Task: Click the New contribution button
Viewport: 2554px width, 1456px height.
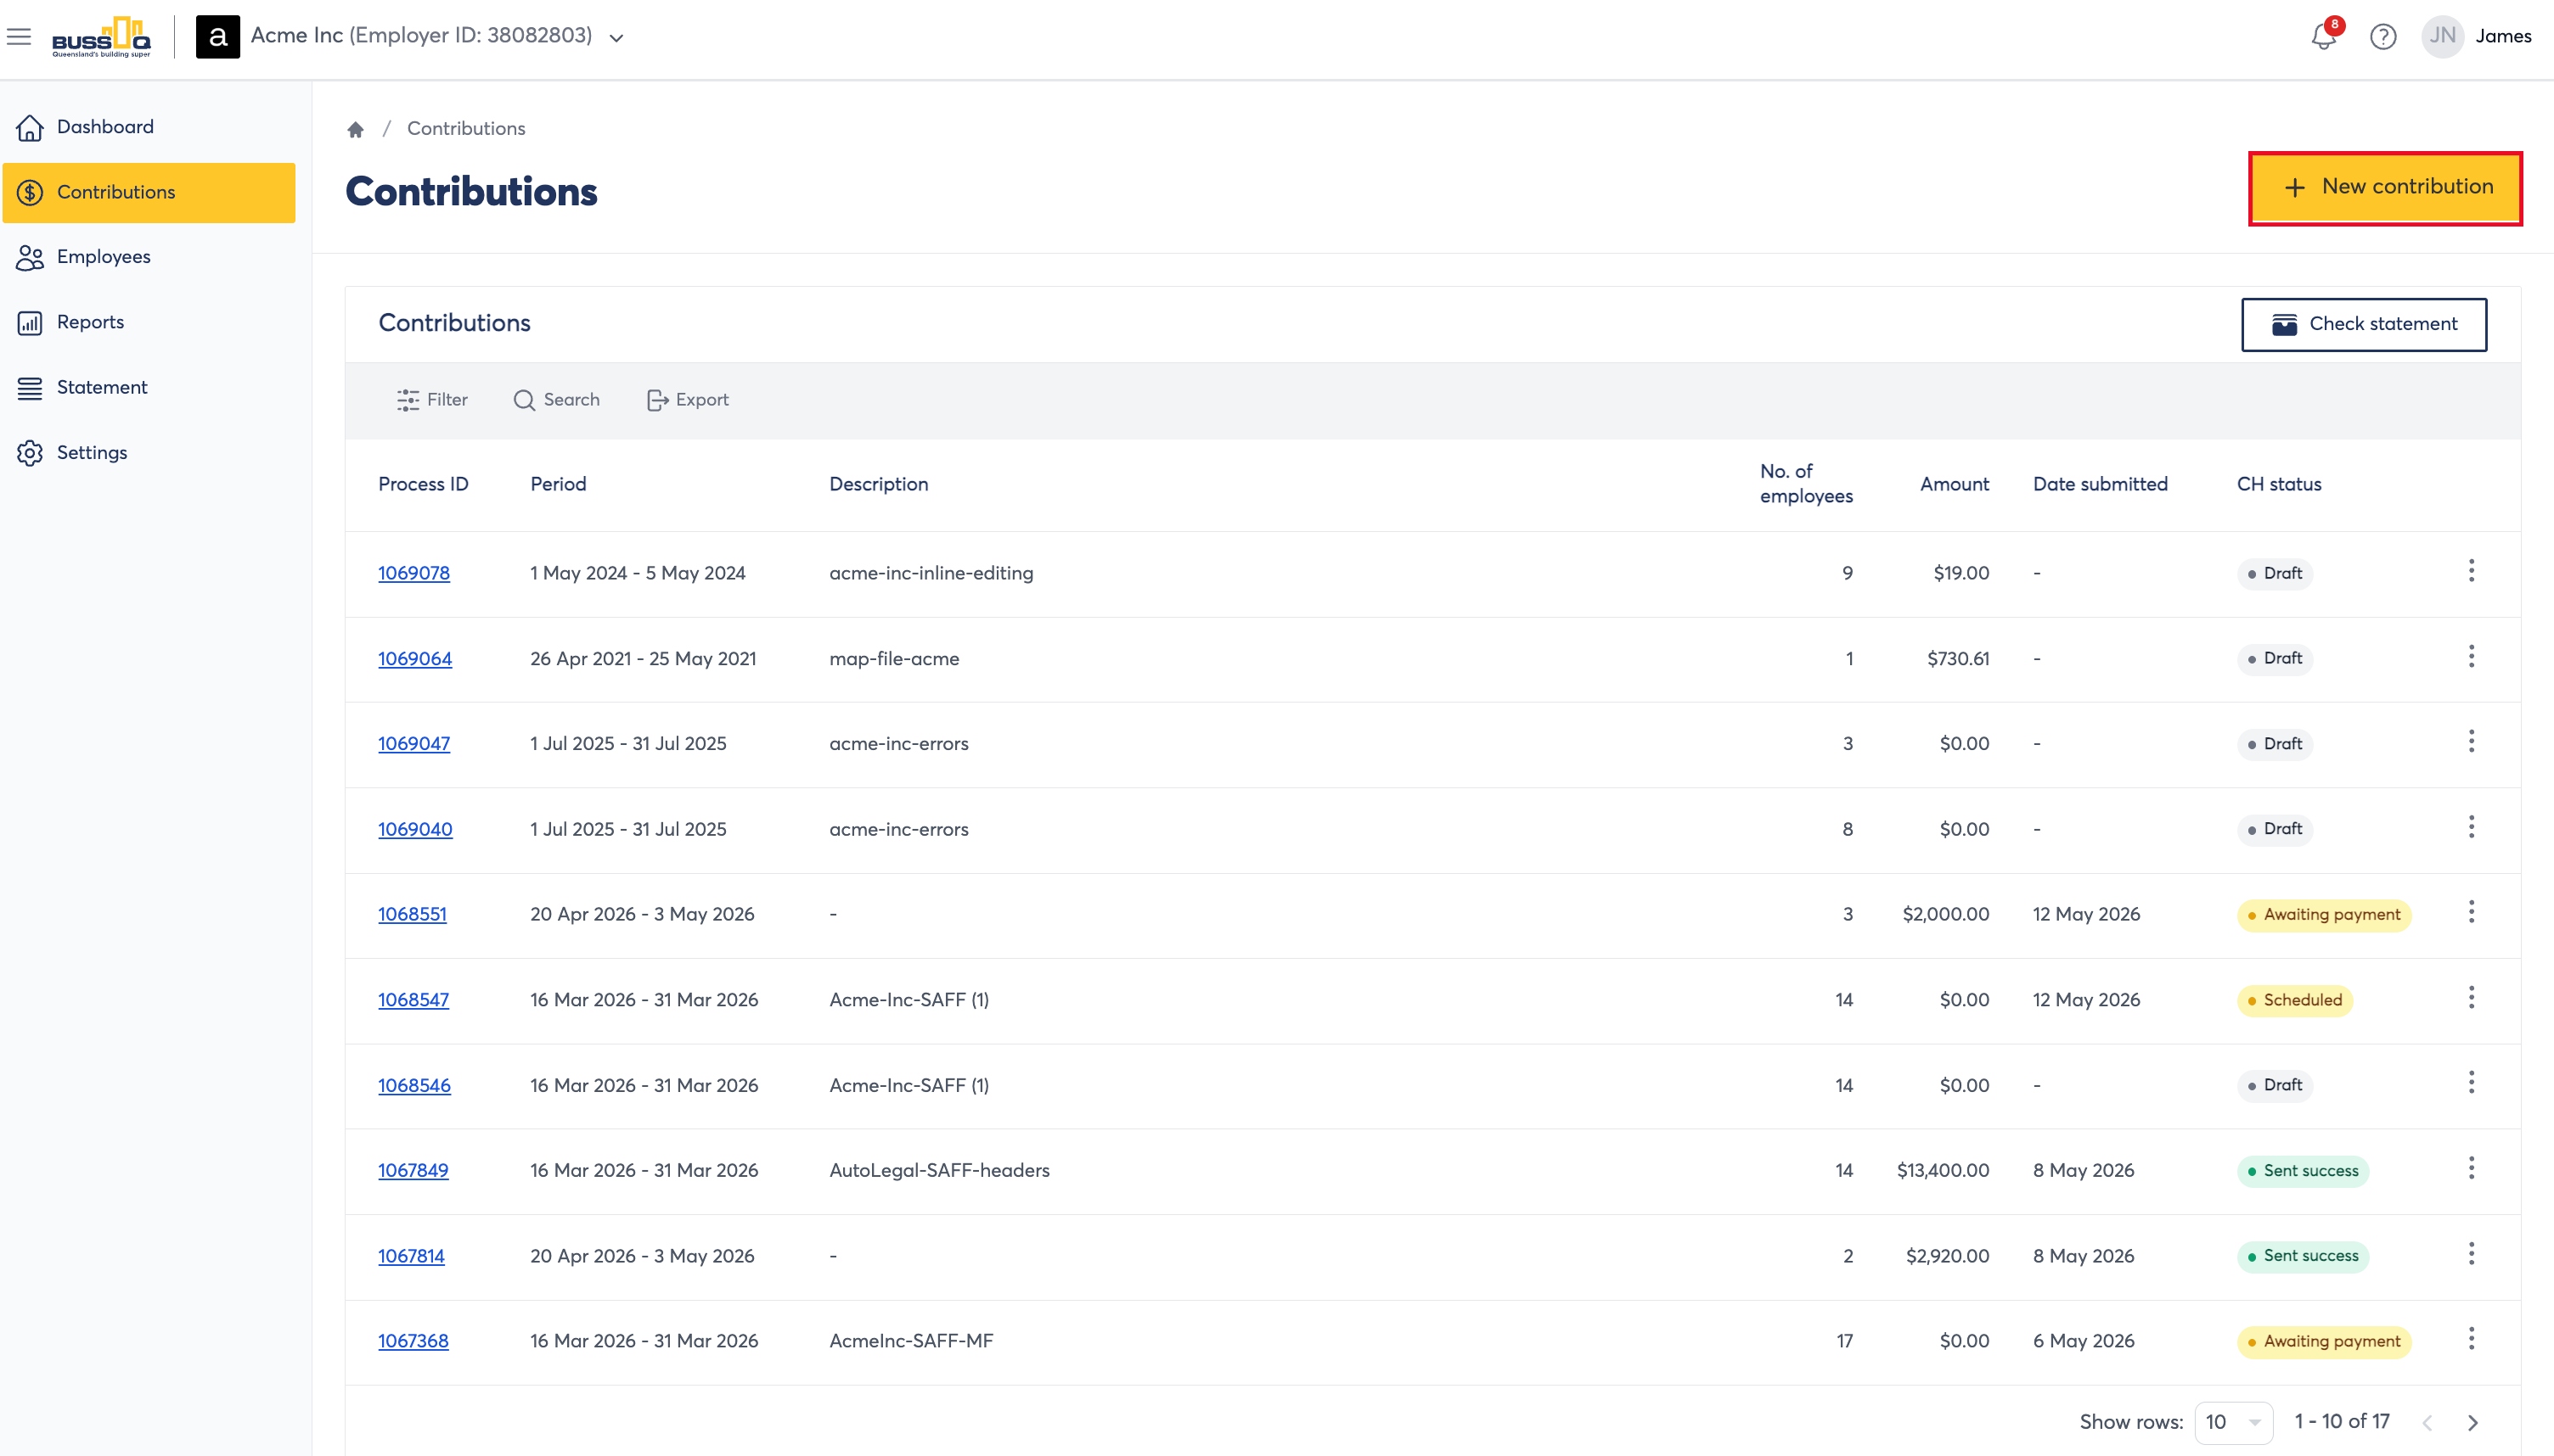Action: [x=2385, y=188]
